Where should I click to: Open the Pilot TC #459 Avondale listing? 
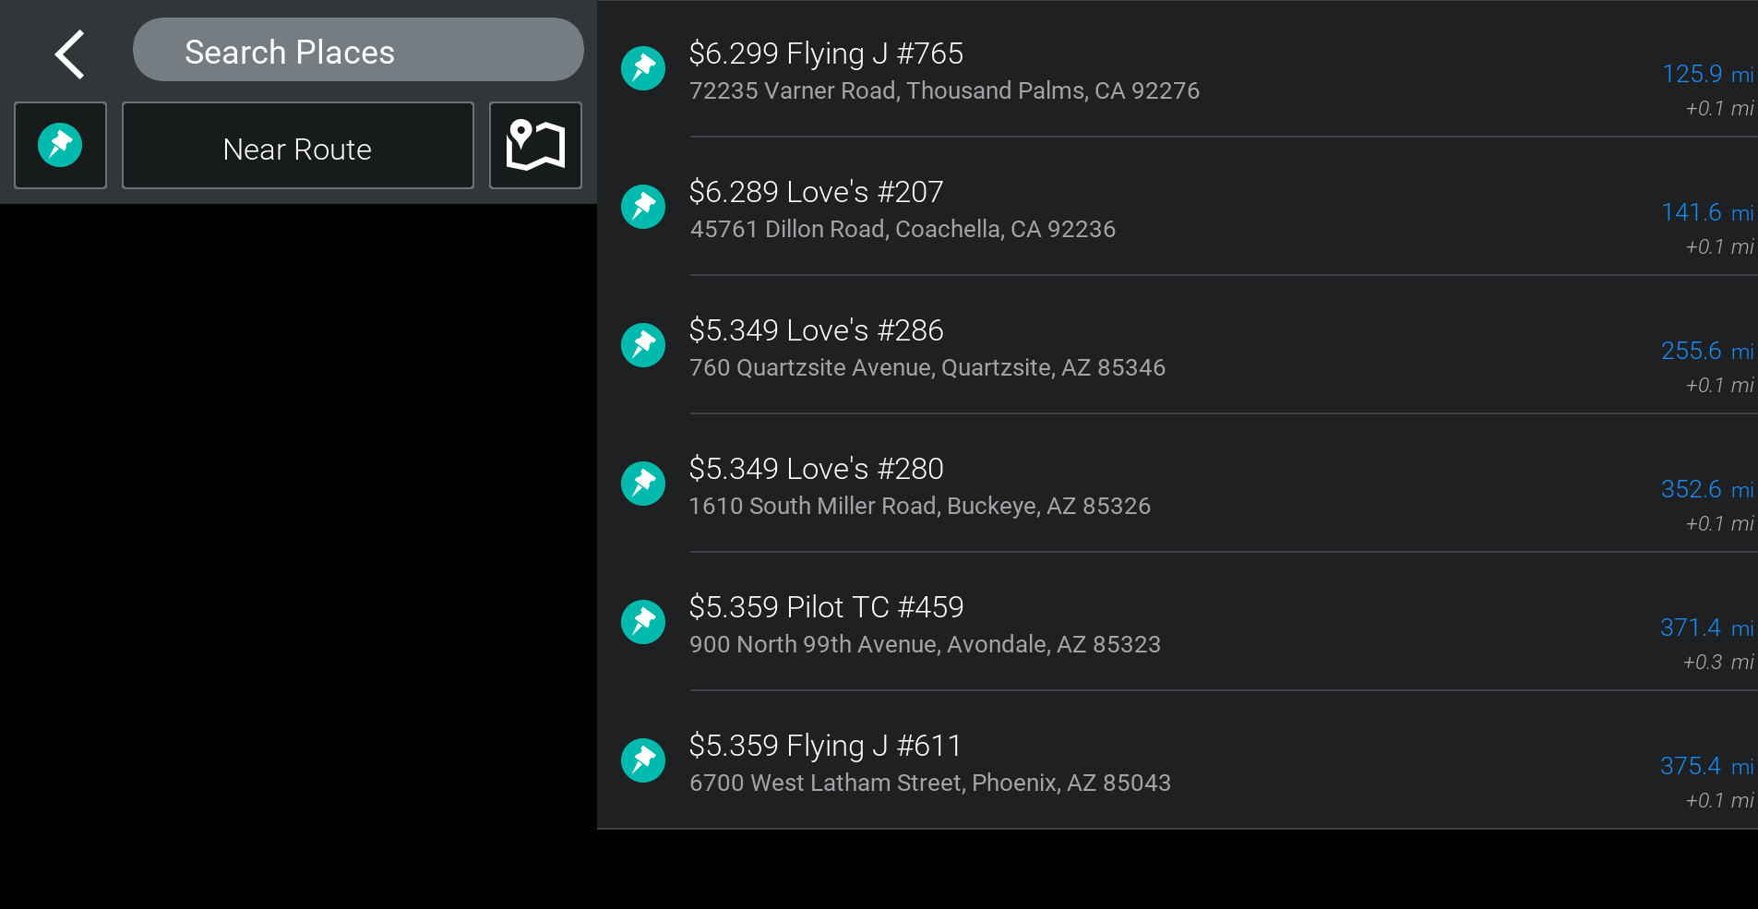pyautogui.click(x=826, y=607)
